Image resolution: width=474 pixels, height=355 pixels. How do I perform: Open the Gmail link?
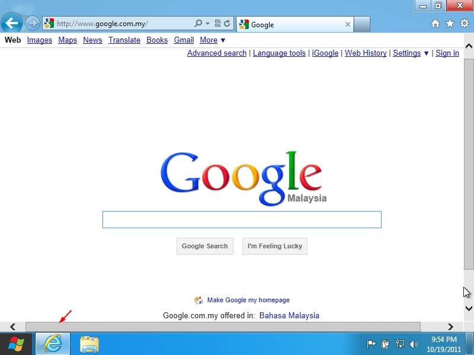[x=184, y=40]
